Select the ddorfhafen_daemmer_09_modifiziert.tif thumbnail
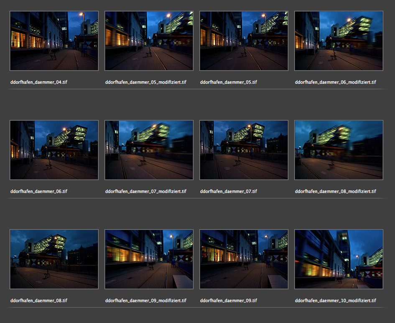Image resolution: width=395 pixels, height=323 pixels. [x=149, y=259]
